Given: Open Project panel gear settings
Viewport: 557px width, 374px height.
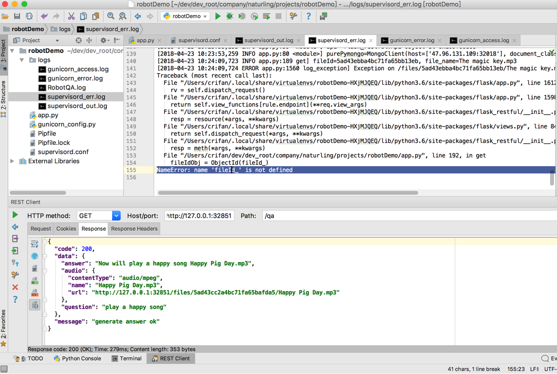Looking at the screenshot, I should pyautogui.click(x=103, y=40).
